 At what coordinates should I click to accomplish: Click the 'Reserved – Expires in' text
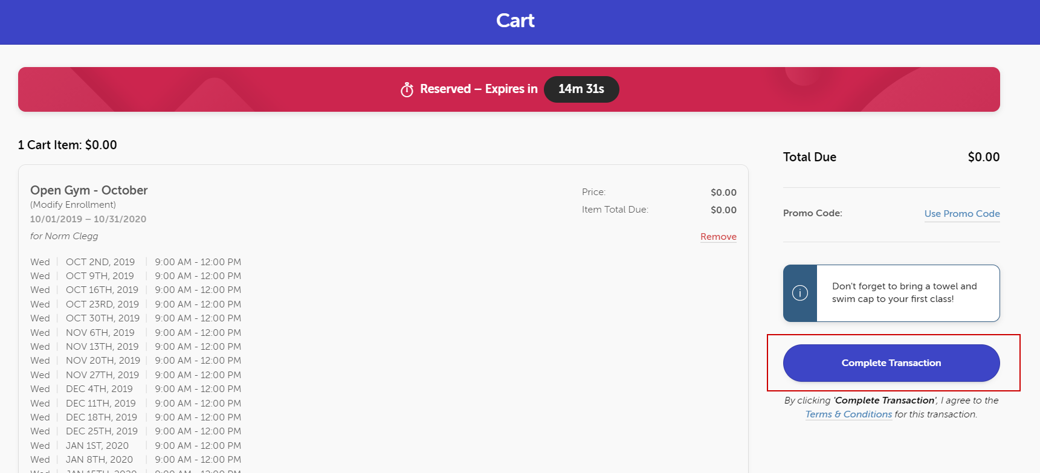479,89
